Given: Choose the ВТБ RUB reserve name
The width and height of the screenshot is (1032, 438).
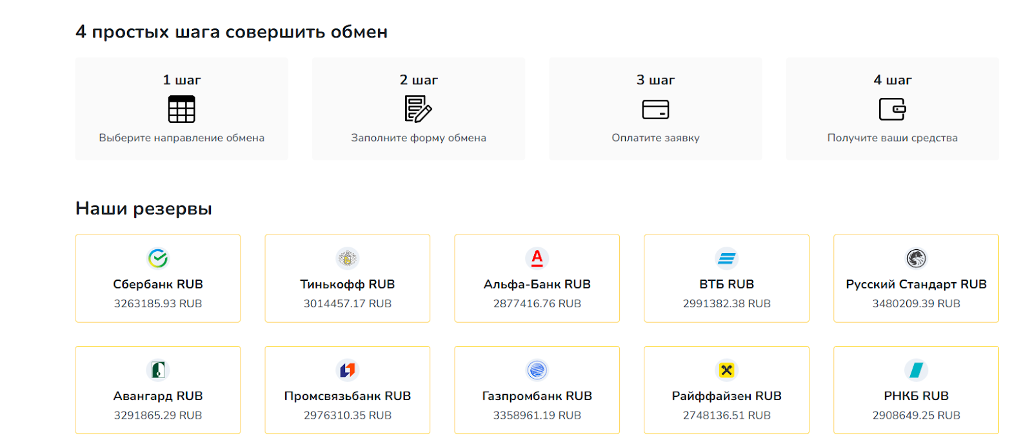Looking at the screenshot, I should (x=727, y=284).
